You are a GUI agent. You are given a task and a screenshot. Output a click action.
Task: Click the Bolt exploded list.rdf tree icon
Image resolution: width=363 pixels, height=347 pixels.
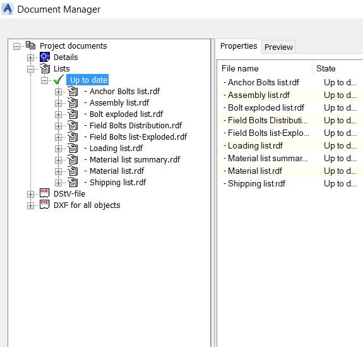point(73,114)
